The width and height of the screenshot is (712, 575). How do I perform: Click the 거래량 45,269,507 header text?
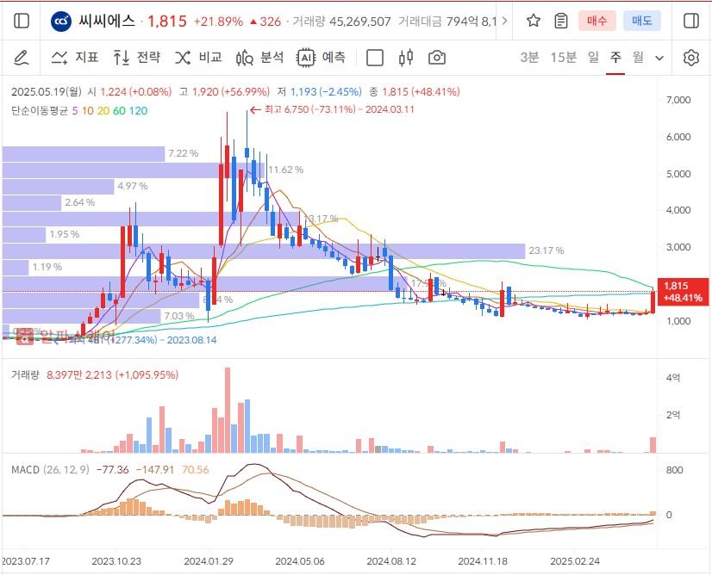point(341,22)
